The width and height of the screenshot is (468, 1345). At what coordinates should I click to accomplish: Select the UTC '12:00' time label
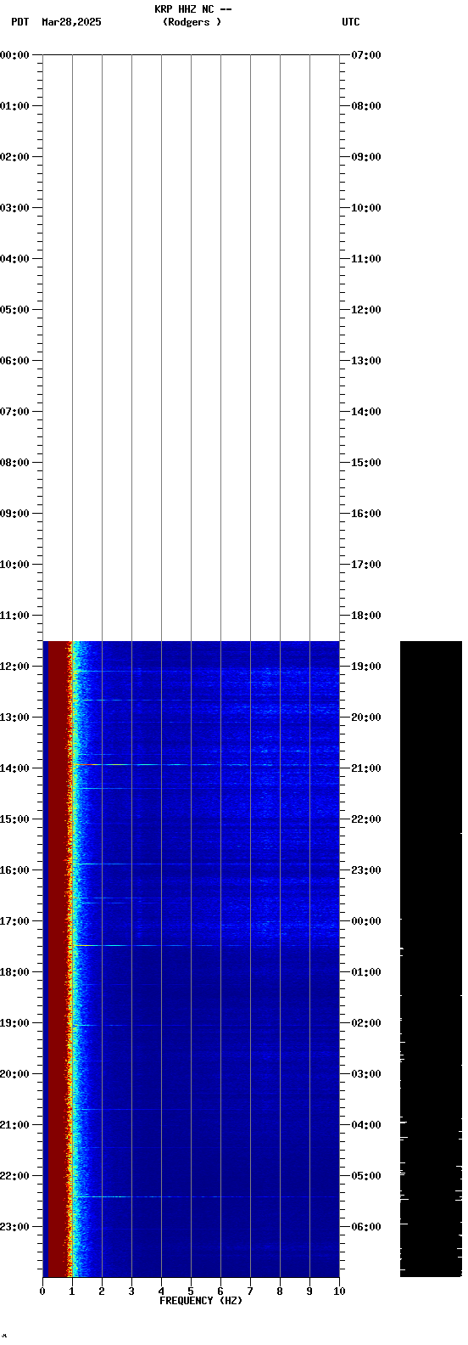click(x=366, y=310)
